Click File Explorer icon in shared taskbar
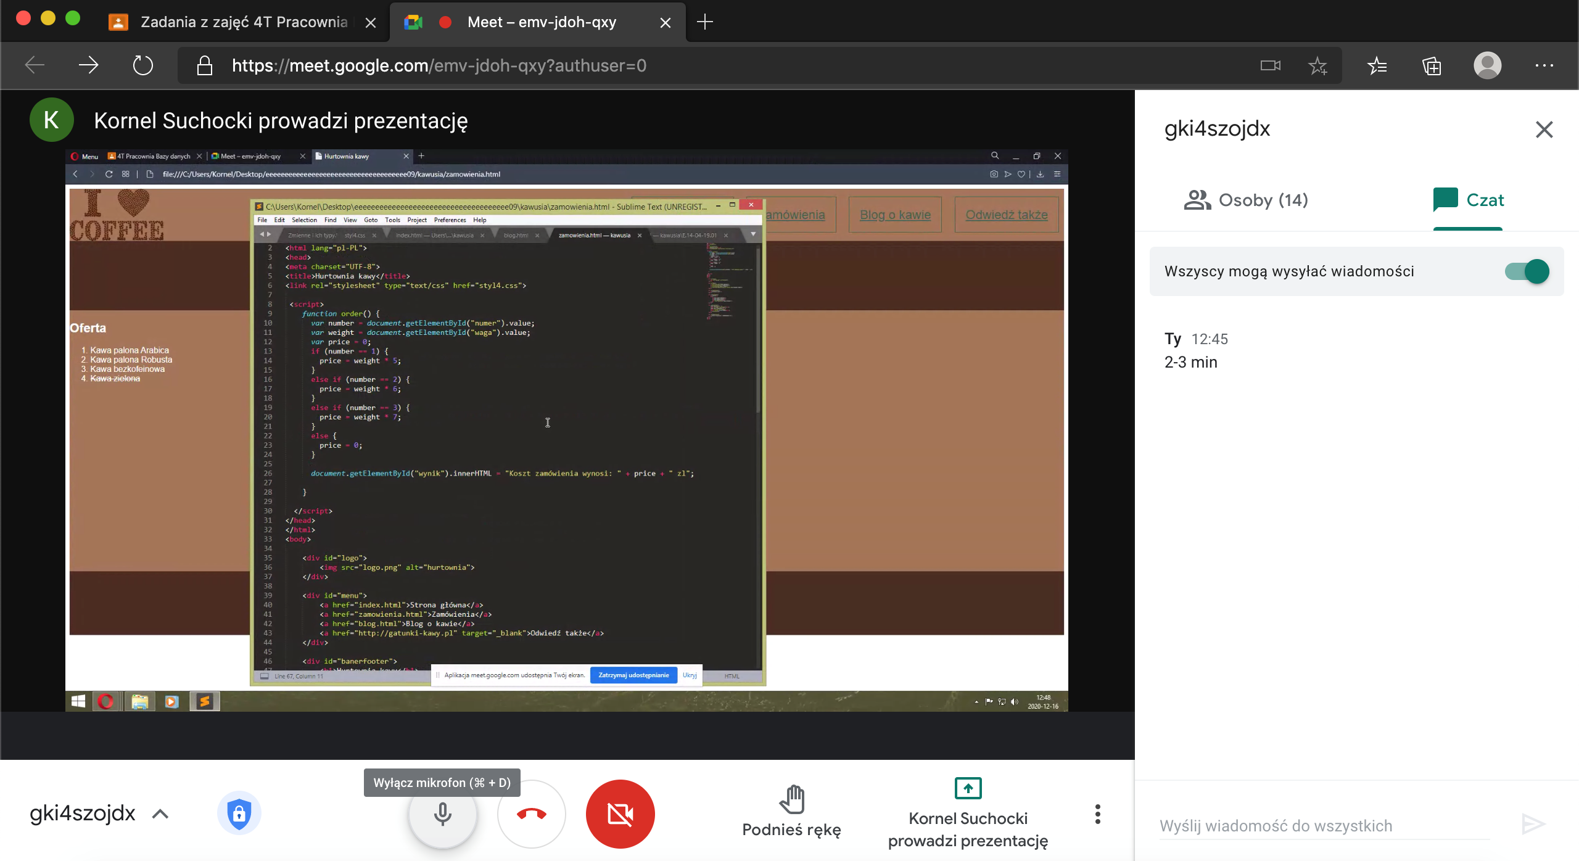 pos(140,701)
